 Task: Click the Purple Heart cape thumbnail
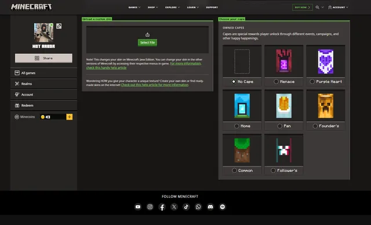326,61
